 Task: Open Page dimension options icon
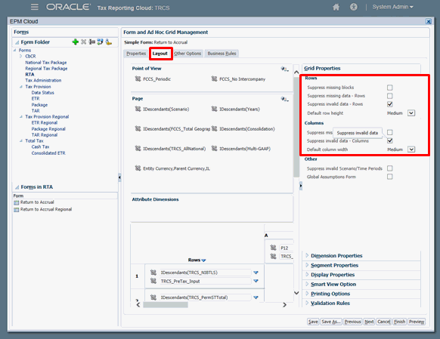click(x=285, y=99)
